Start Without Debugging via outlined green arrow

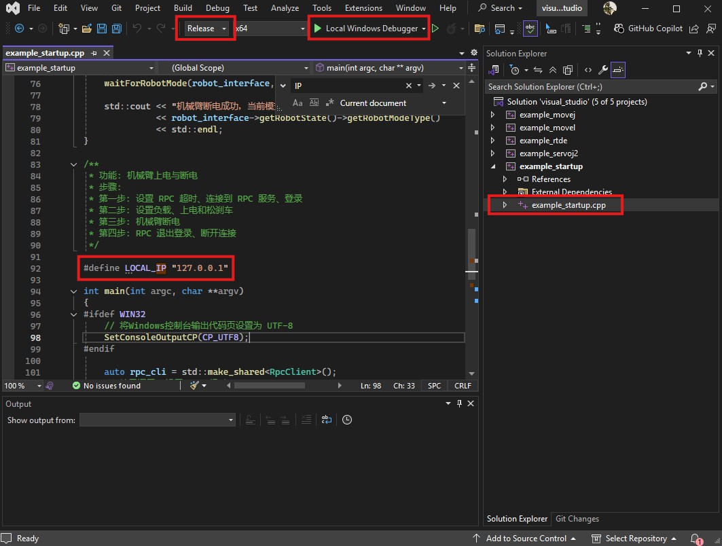point(435,29)
